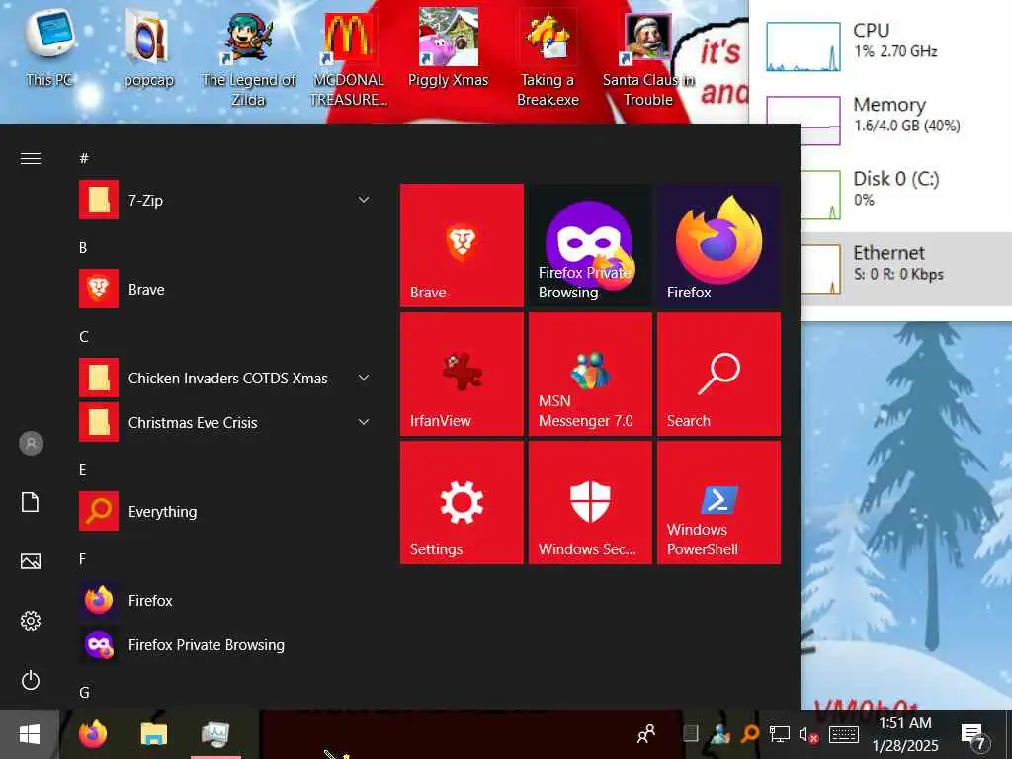Open the People icon on the taskbar
The width and height of the screenshot is (1012, 759).
click(645, 734)
